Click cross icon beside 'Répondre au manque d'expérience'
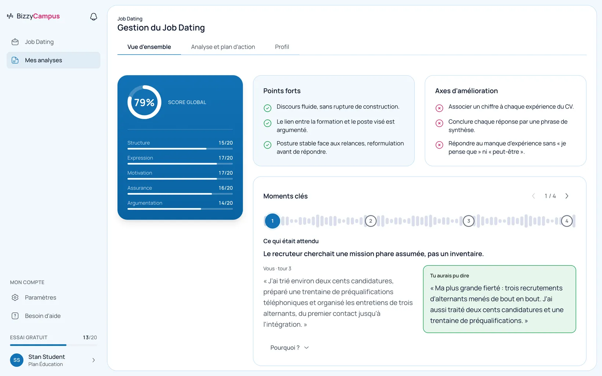 pos(439,145)
